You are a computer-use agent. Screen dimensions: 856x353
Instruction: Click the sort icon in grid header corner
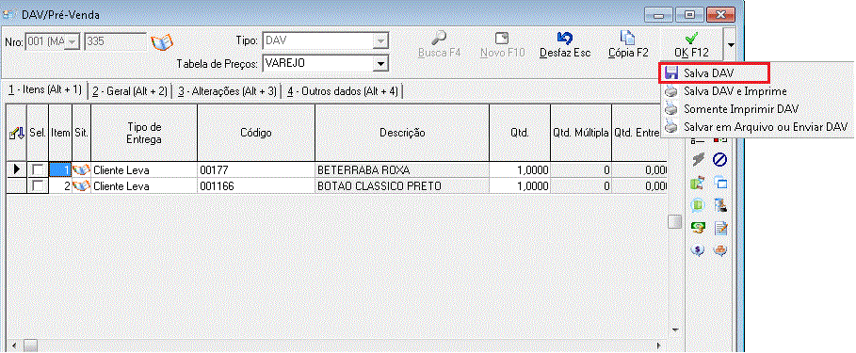16,133
